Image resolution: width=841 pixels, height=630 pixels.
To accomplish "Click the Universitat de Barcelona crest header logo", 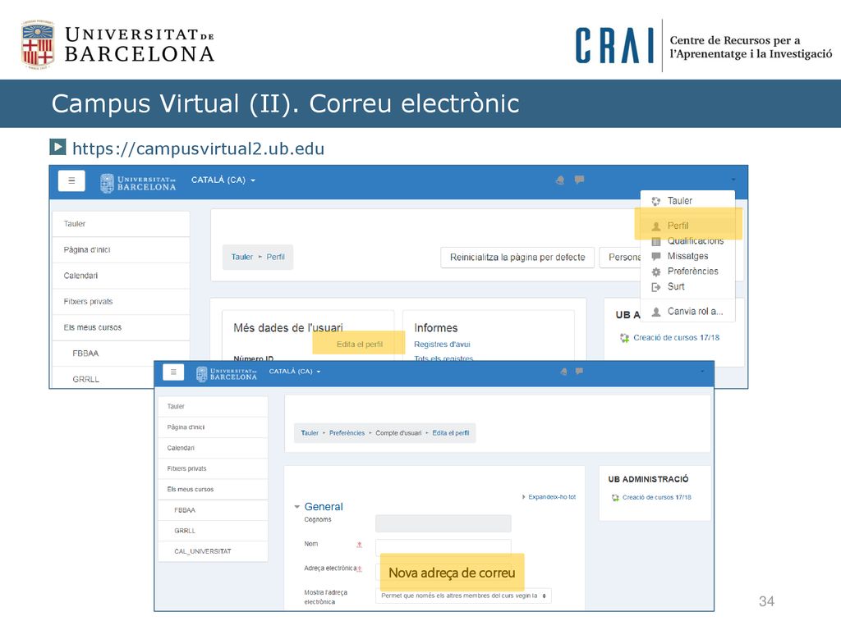I will coord(38,44).
